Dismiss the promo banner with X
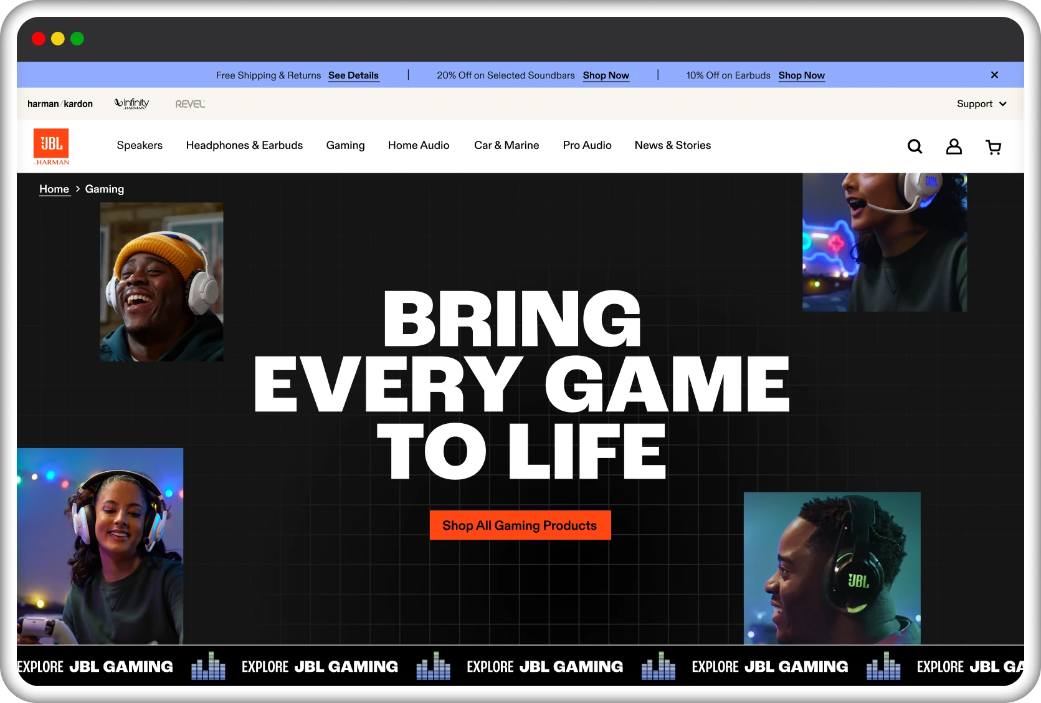This screenshot has height=703, width=1041. (994, 75)
